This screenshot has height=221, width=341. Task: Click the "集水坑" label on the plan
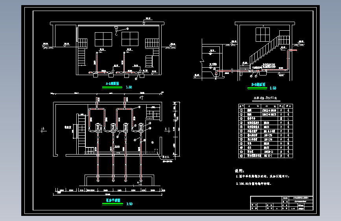pos(166,157)
